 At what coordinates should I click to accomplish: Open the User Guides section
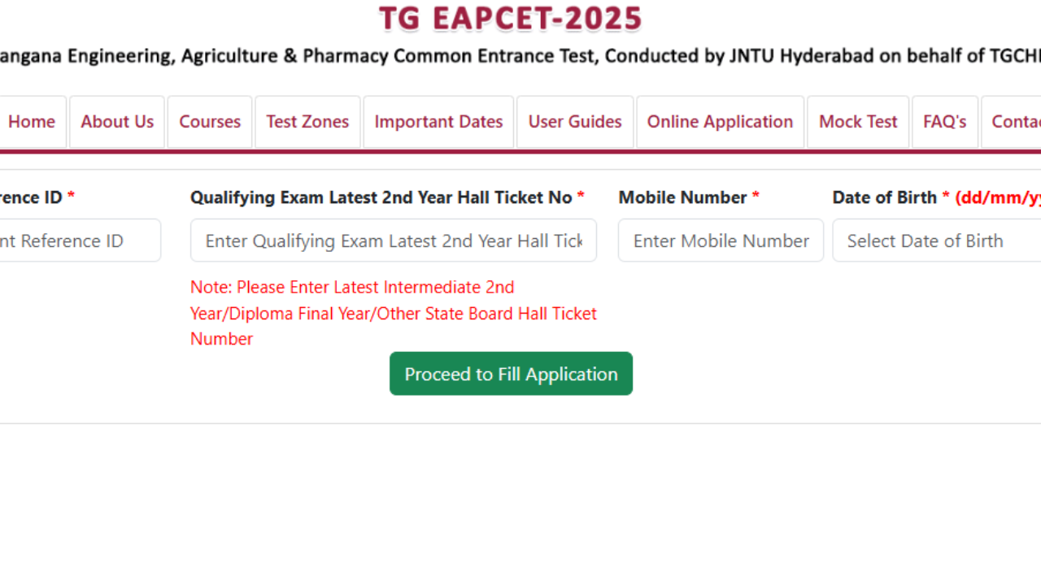pos(575,121)
